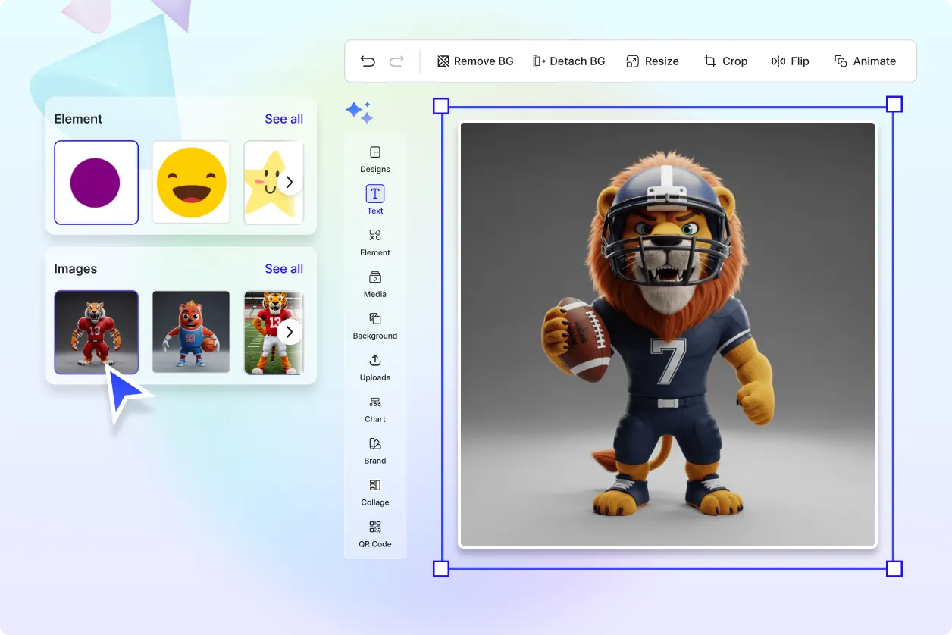Open the QR Code generator
Viewport: 952px width, 635px height.
(375, 533)
